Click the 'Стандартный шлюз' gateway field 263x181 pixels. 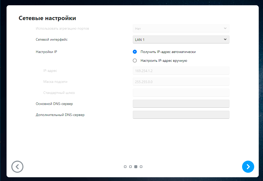tap(181, 93)
